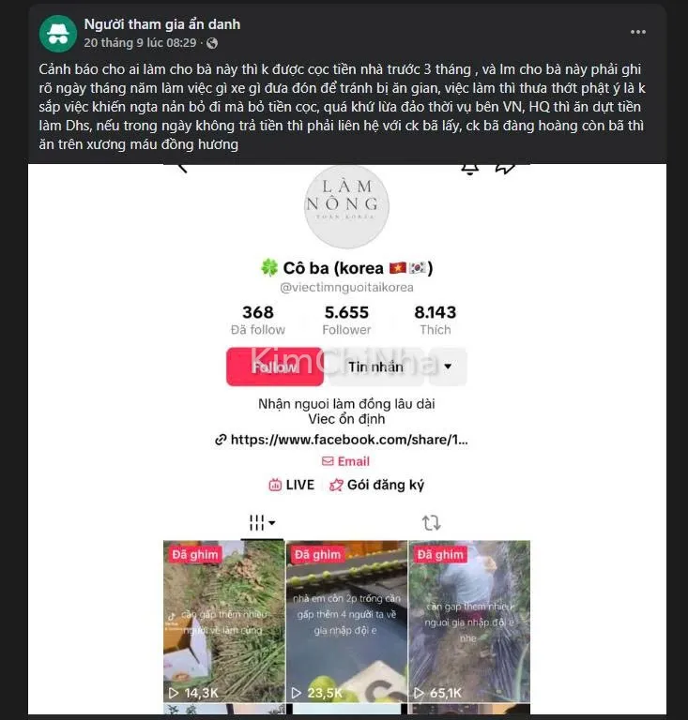Open the videos grid tab with dropdown
The width and height of the screenshot is (688, 720).
point(262,522)
